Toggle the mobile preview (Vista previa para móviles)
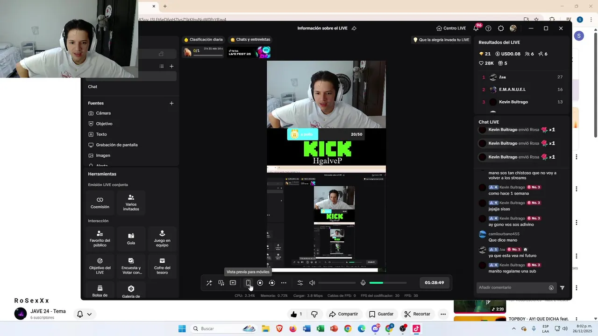The width and height of the screenshot is (598, 336). 248,283
